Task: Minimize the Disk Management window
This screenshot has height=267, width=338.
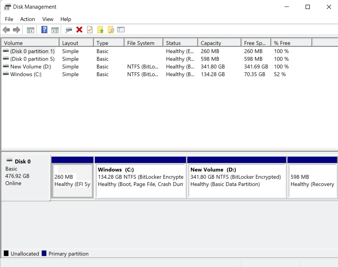Action: point(287,7)
